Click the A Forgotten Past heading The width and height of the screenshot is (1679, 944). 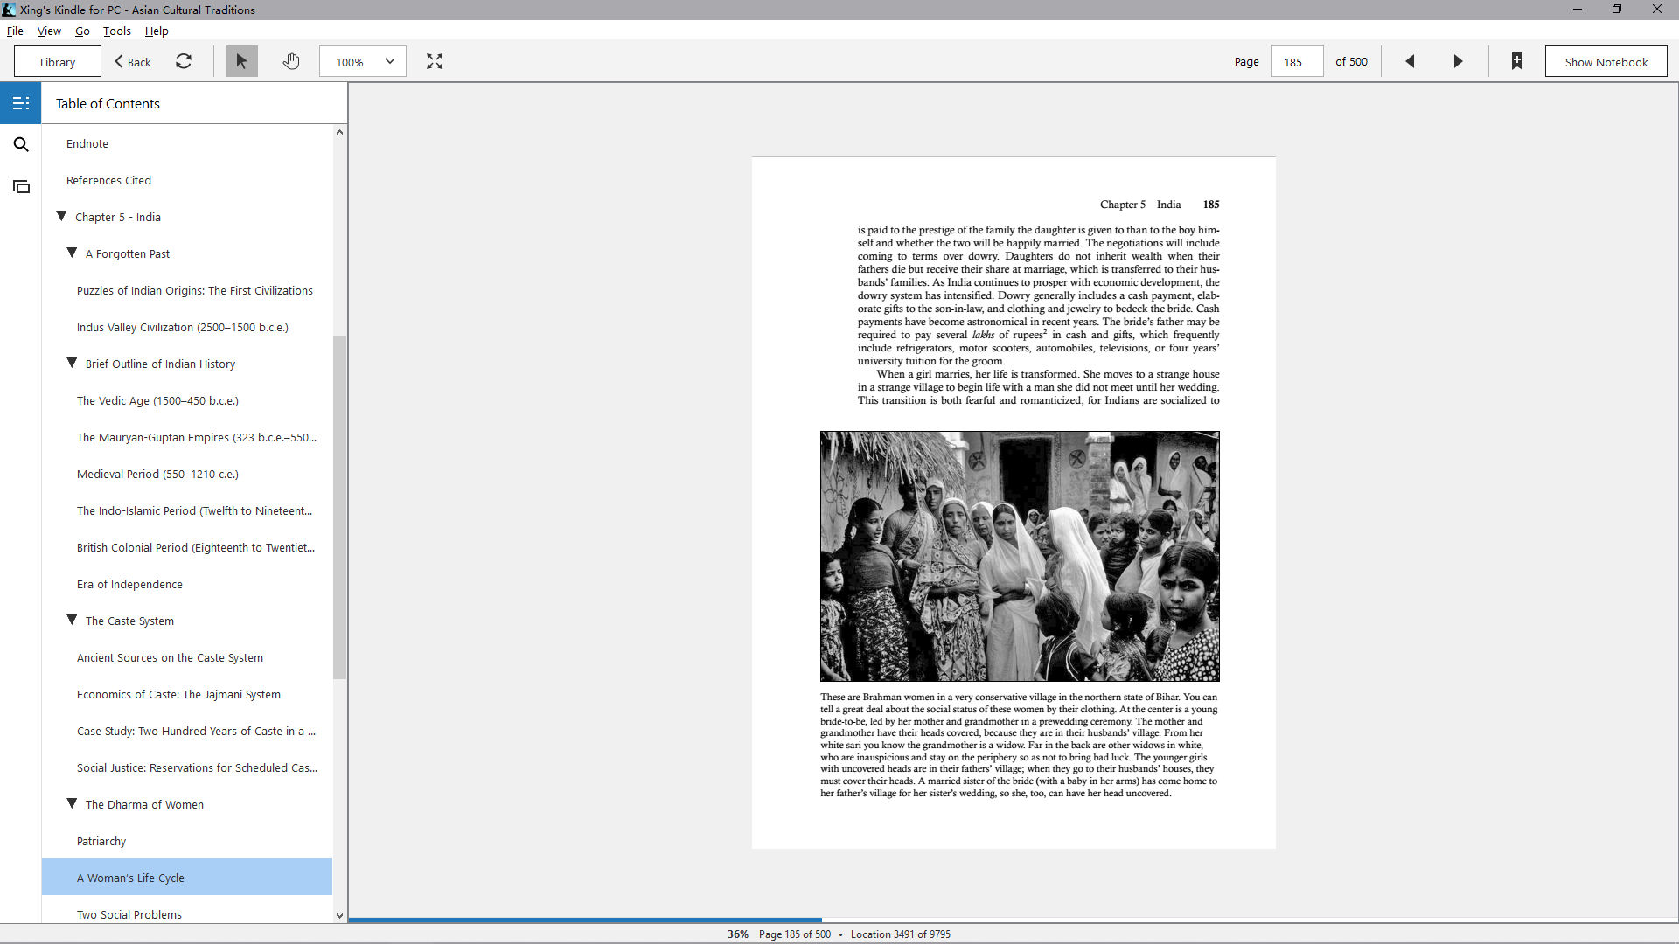pyautogui.click(x=128, y=253)
